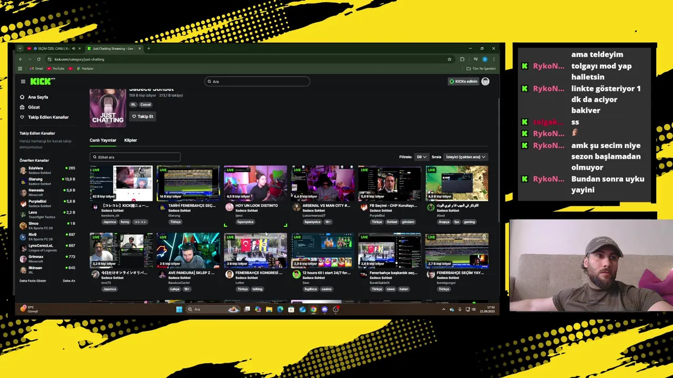
Task: Open Glarung recommended channel
Action: [x=47, y=181]
